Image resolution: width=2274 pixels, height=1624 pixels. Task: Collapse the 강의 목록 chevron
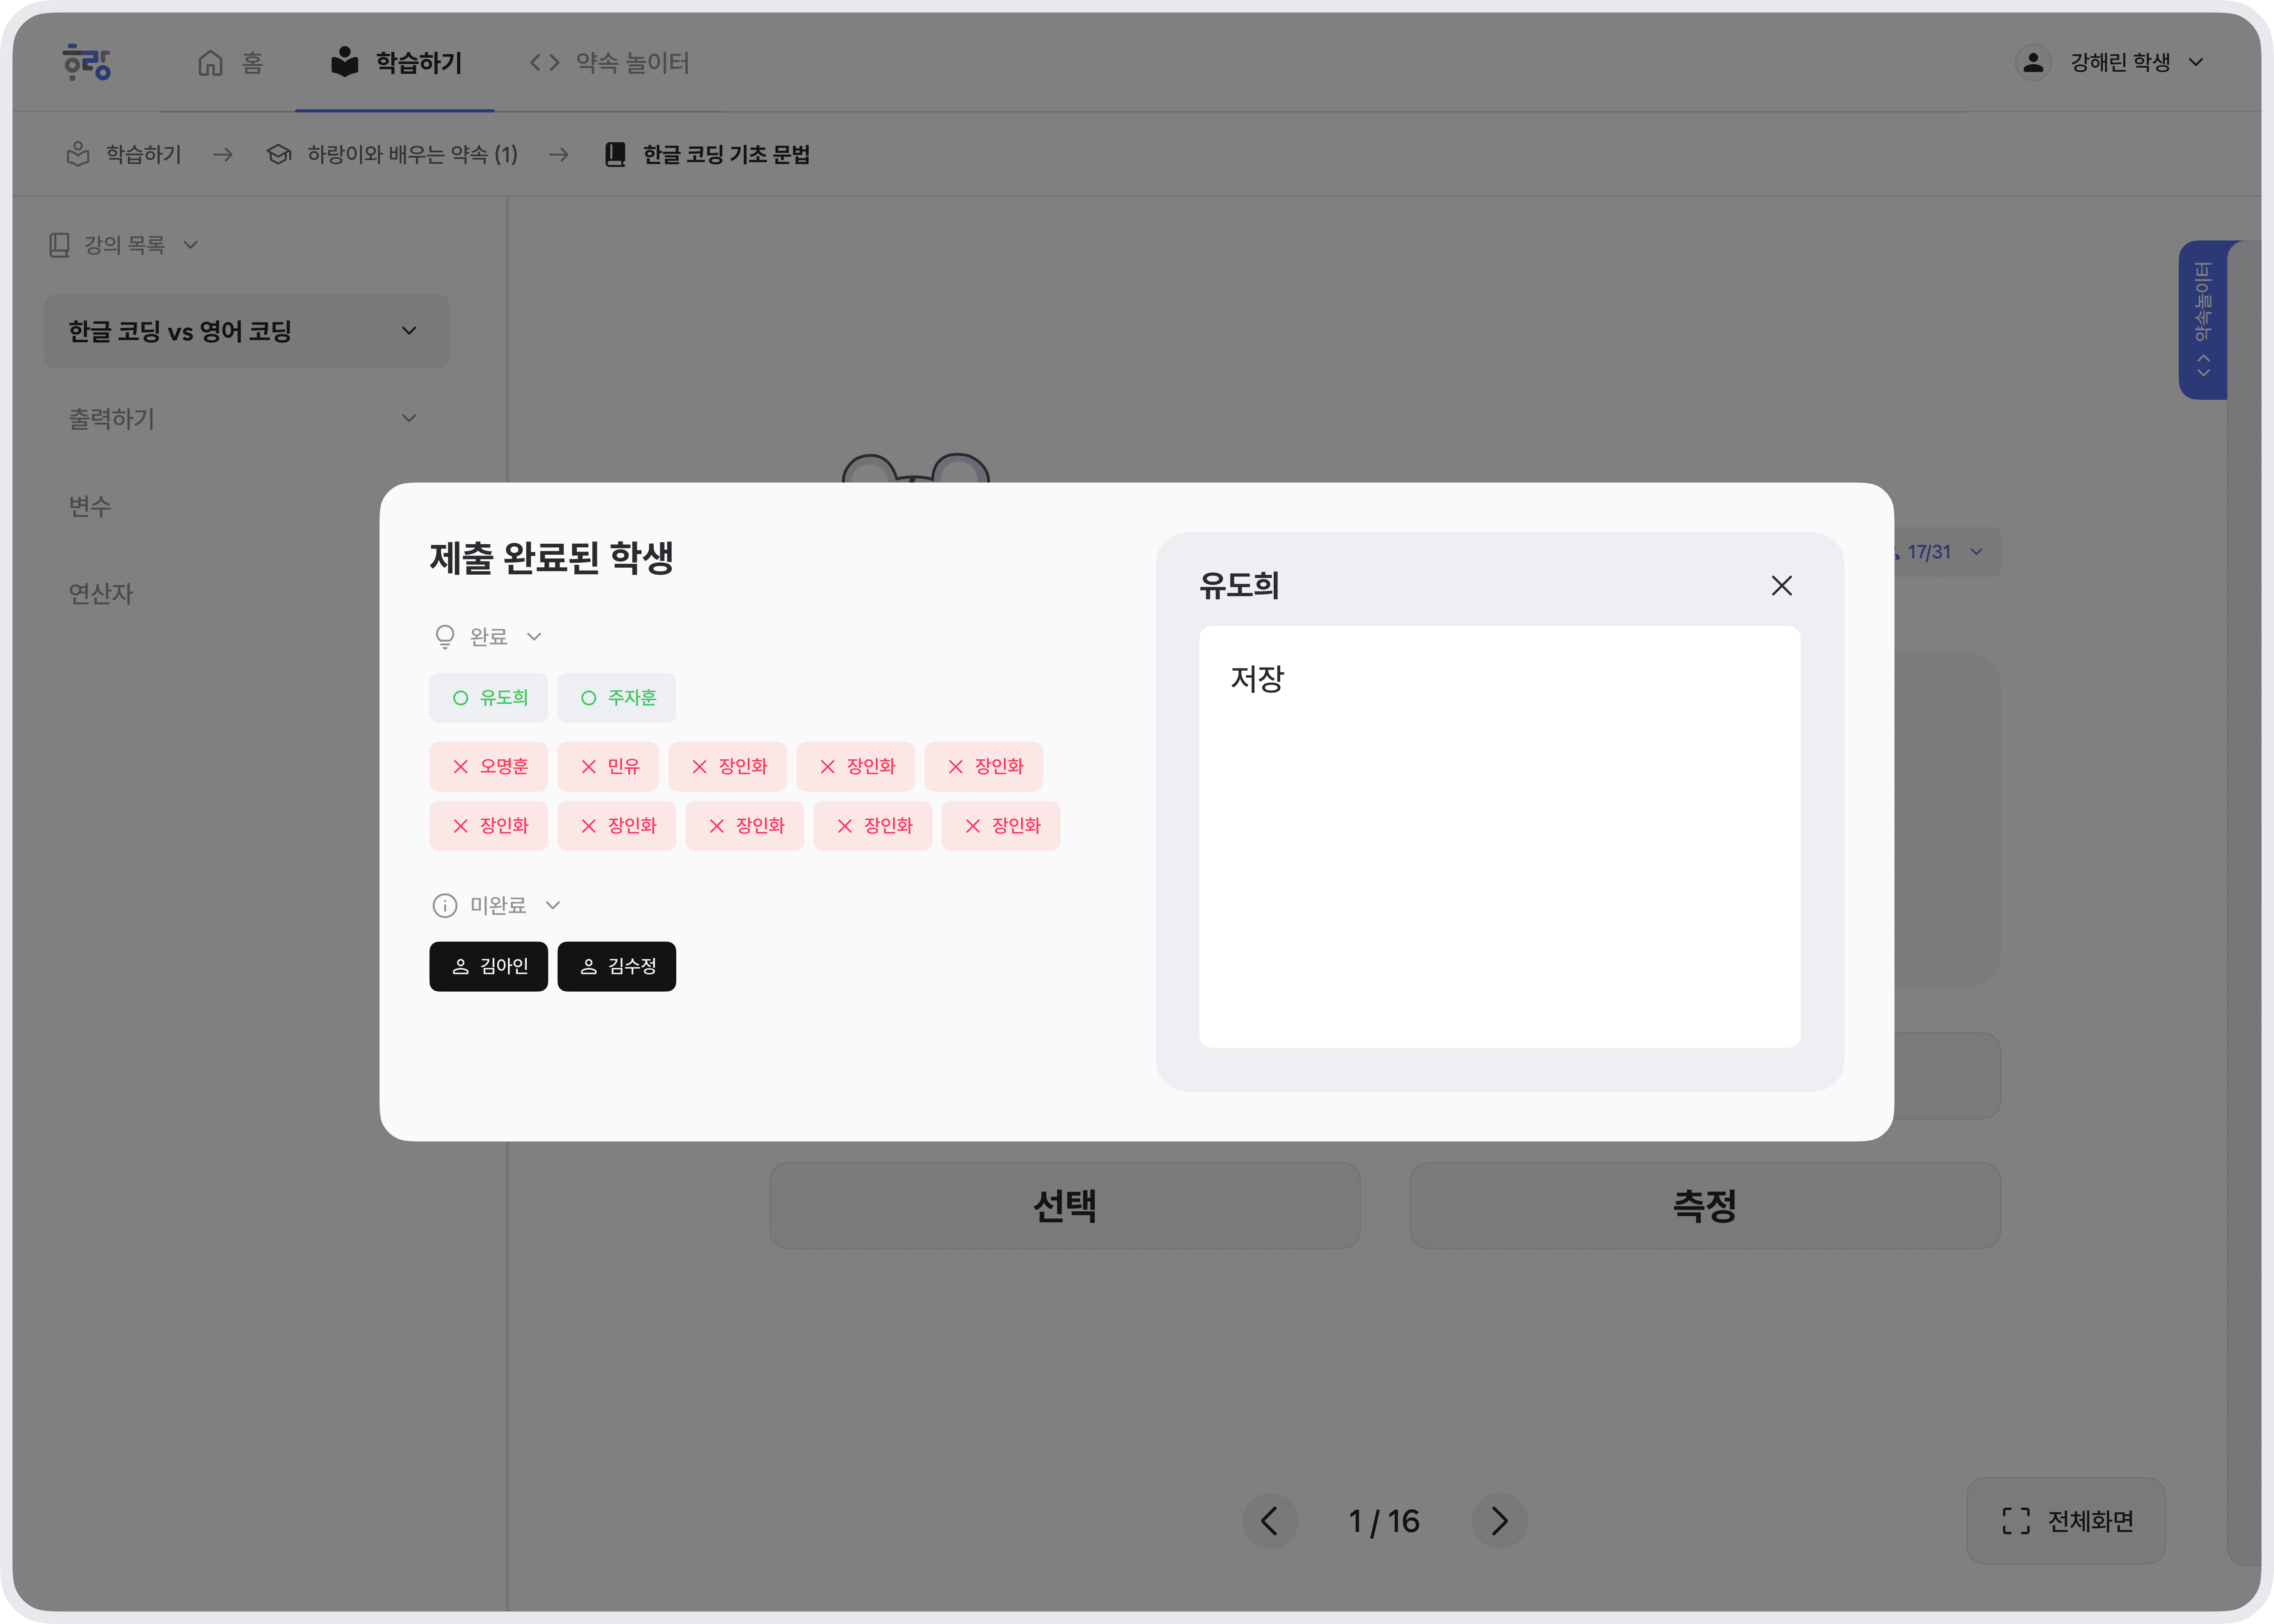[191, 245]
